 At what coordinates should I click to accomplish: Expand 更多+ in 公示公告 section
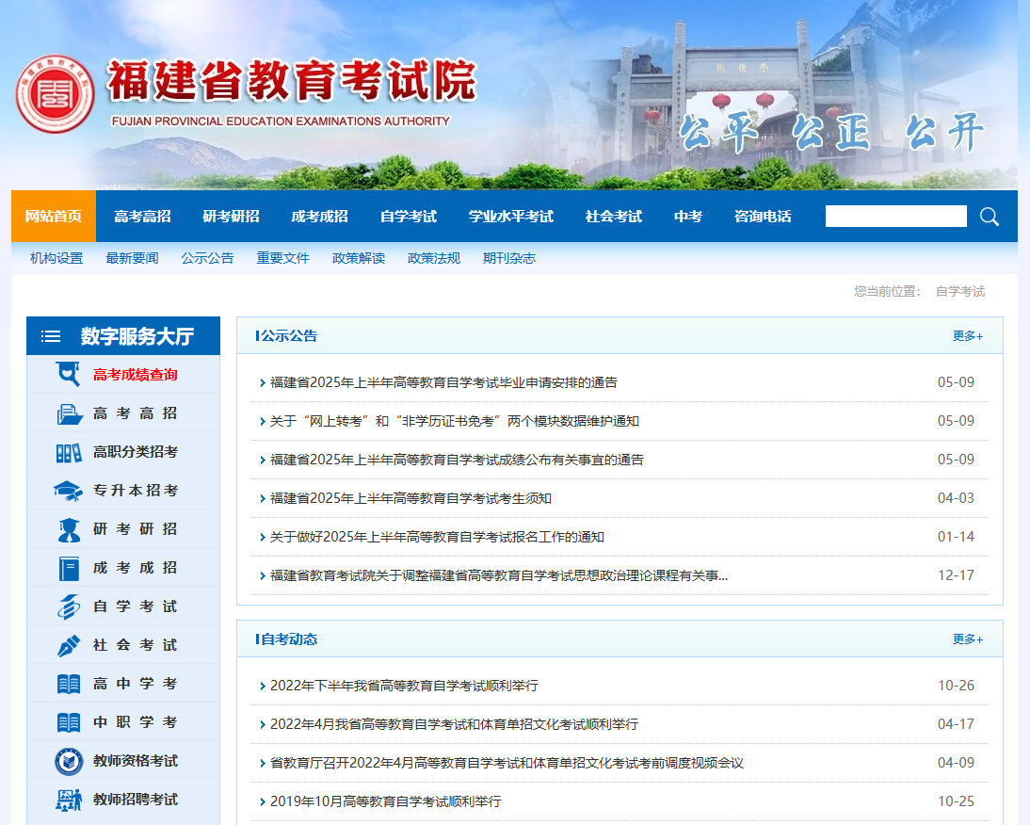coord(967,336)
